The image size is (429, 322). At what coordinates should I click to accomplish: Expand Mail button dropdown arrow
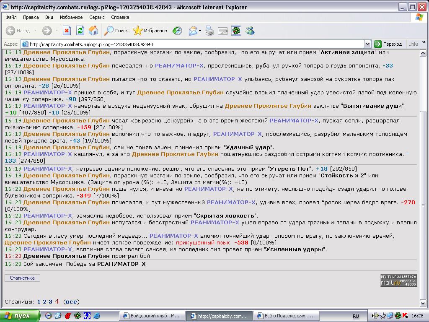(200, 31)
